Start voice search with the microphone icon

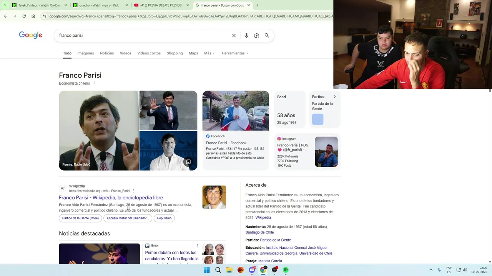click(x=246, y=35)
